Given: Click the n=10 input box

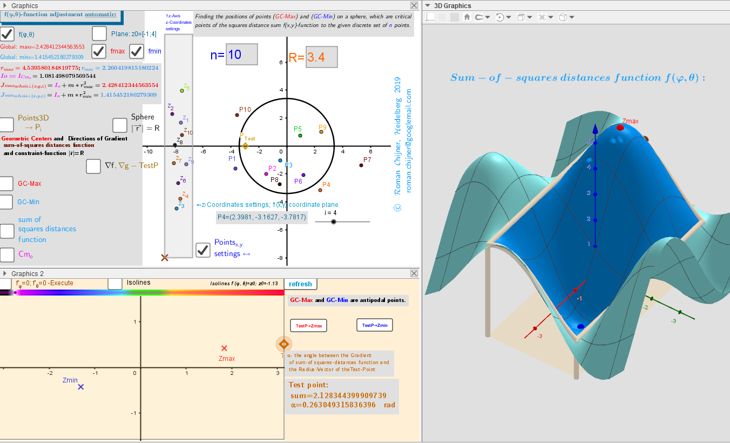Looking at the screenshot, I should [x=242, y=55].
